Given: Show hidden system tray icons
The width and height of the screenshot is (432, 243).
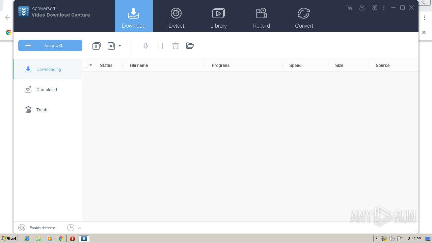Looking at the screenshot, I should pyautogui.click(x=376, y=239).
